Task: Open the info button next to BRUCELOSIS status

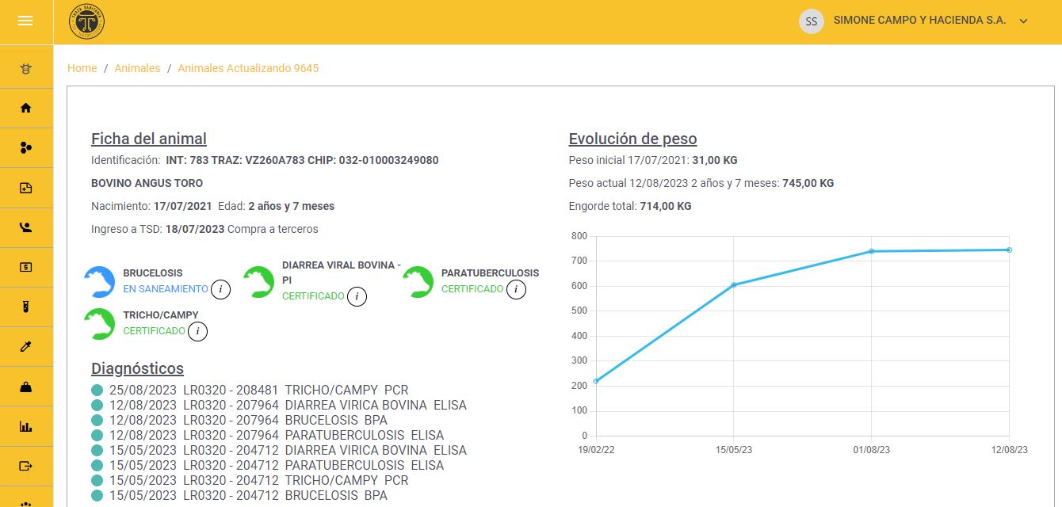Action: tap(221, 290)
